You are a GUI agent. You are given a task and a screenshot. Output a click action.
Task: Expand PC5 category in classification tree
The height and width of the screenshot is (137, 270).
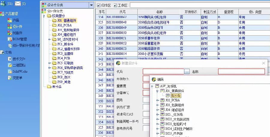tap(49, 63)
